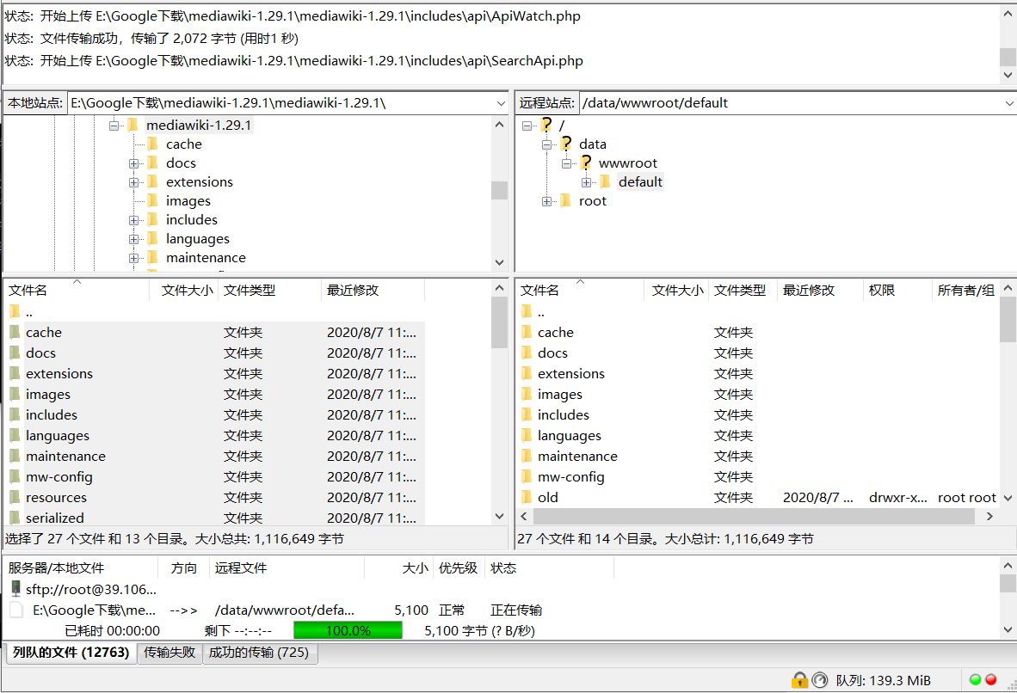
Task: Expand the extensions node in local tree
Action: (133, 182)
